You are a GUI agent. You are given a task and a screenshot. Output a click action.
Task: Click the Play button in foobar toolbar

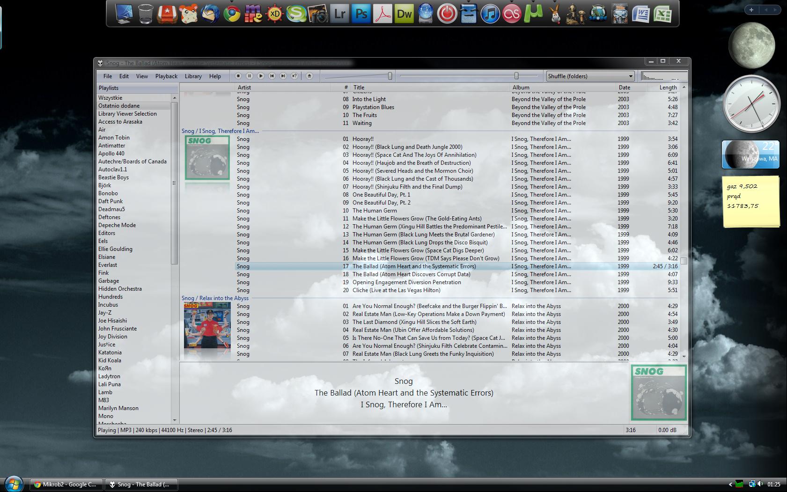pos(261,76)
